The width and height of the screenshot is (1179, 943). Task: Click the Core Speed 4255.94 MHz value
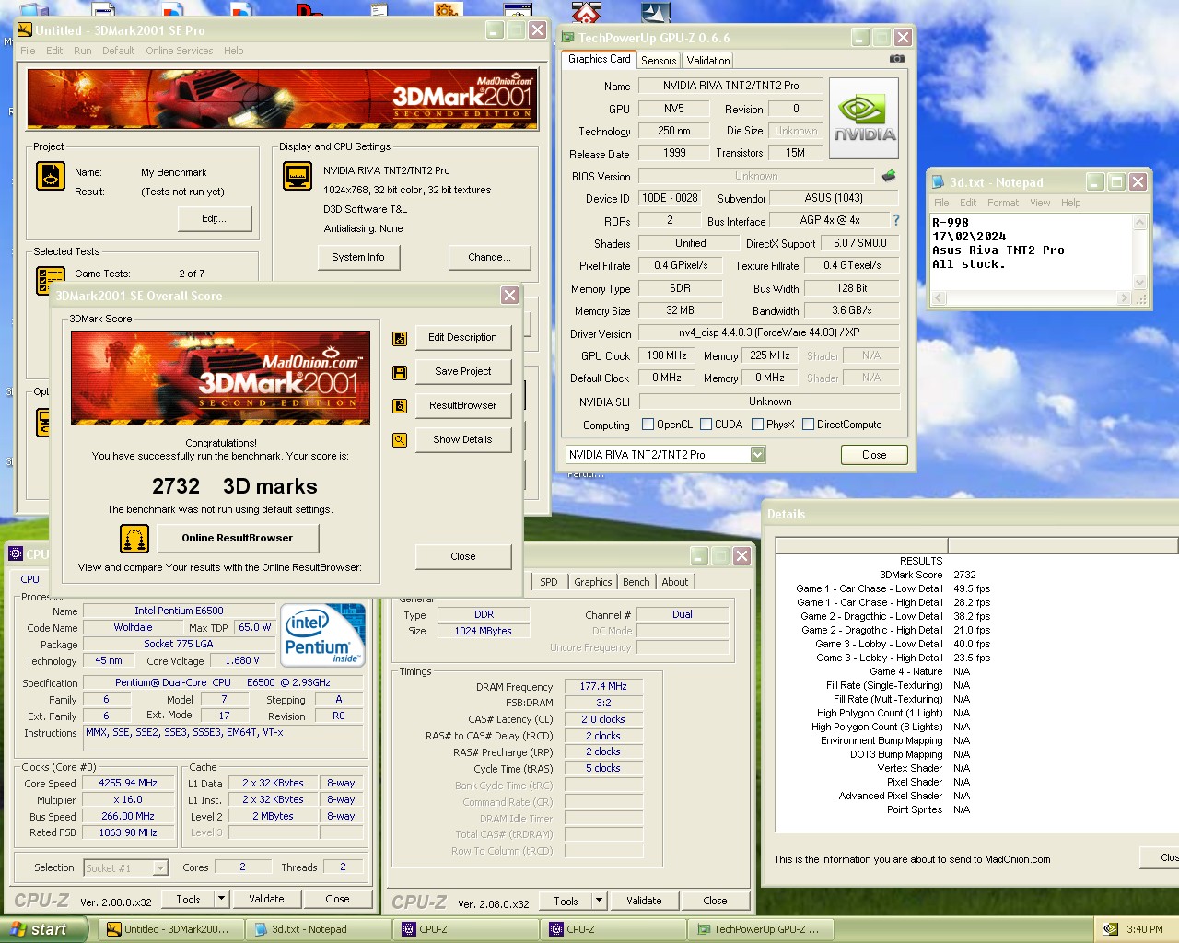[128, 783]
